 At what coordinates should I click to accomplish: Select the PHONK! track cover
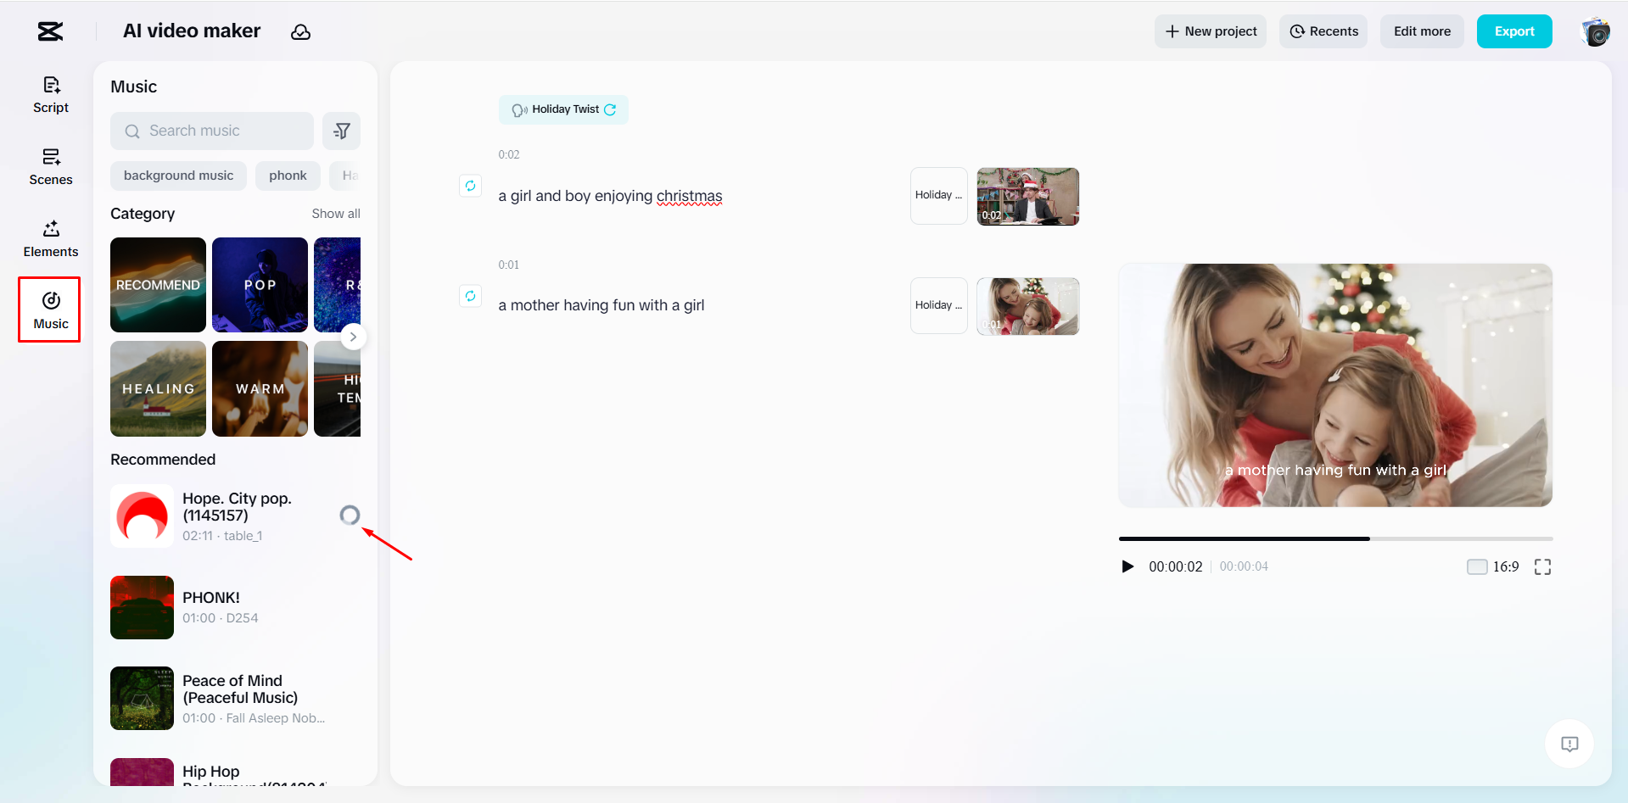142,607
